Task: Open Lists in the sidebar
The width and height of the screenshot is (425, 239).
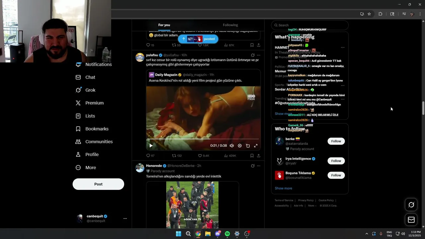Action: pyautogui.click(x=85, y=116)
